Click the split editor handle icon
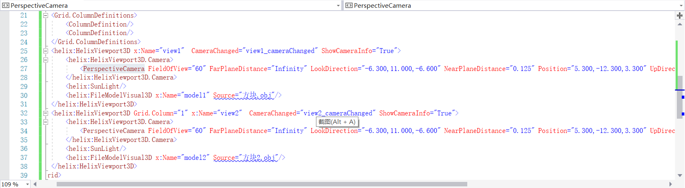The height and width of the screenshot is (188, 685). tap(680, 15)
